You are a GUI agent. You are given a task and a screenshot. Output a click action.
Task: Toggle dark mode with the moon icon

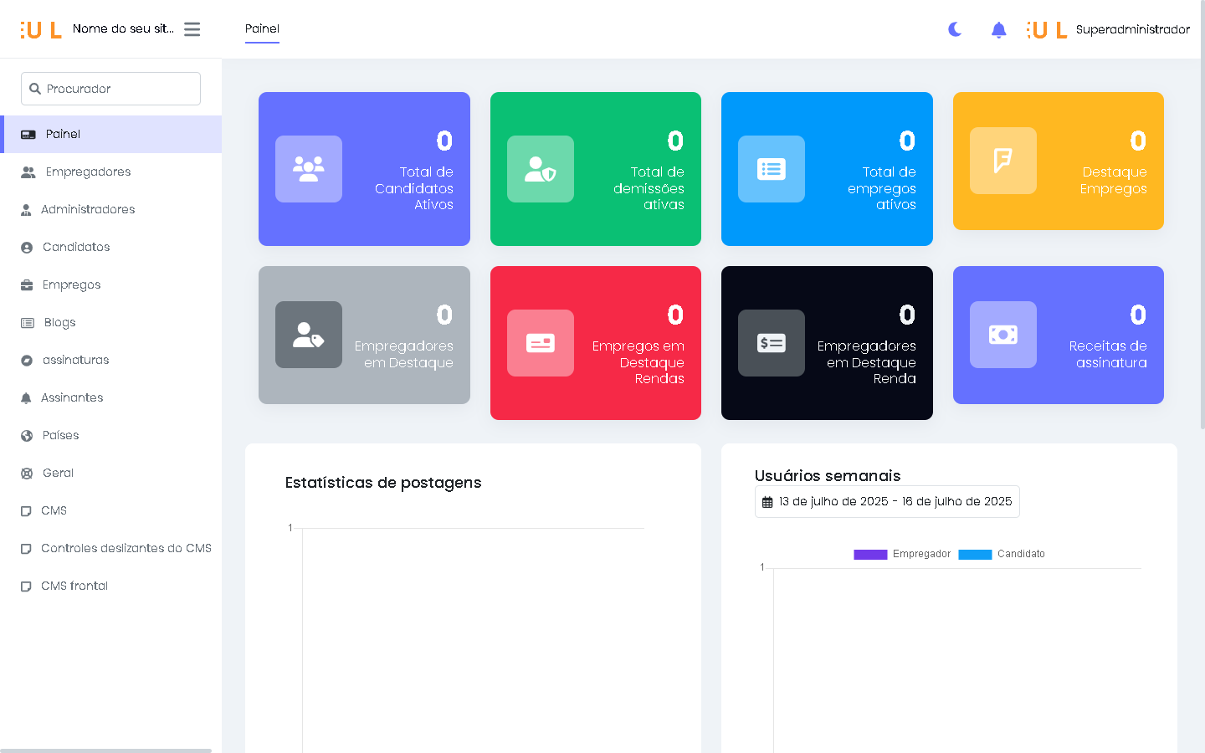pyautogui.click(x=955, y=29)
